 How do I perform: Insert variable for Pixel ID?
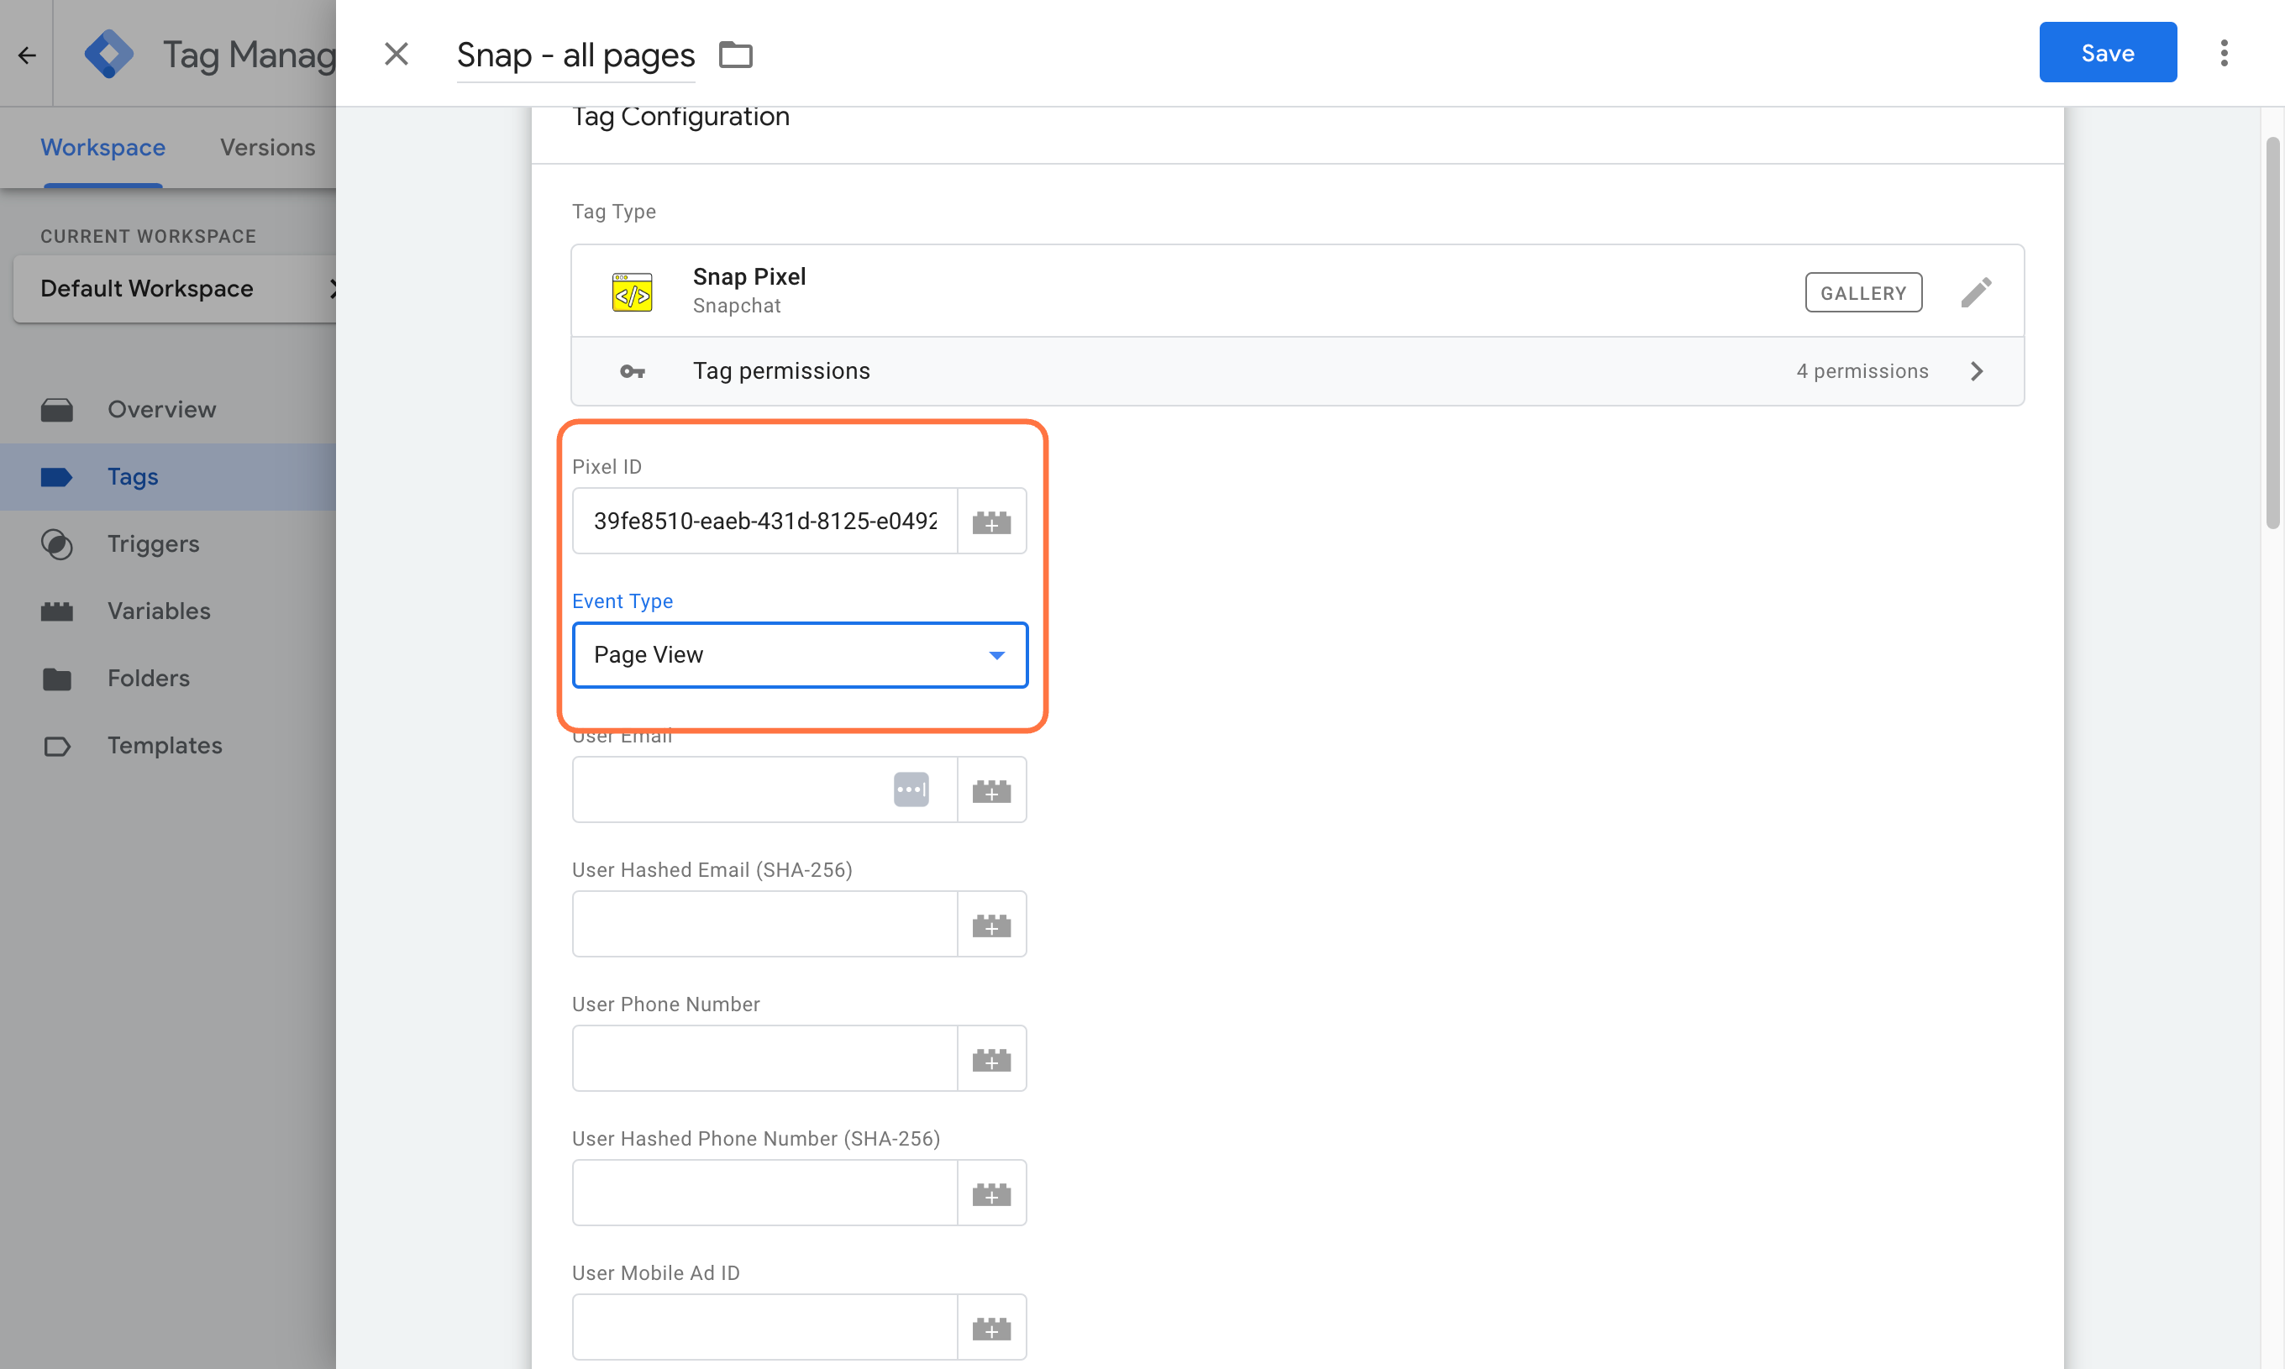pyautogui.click(x=991, y=522)
